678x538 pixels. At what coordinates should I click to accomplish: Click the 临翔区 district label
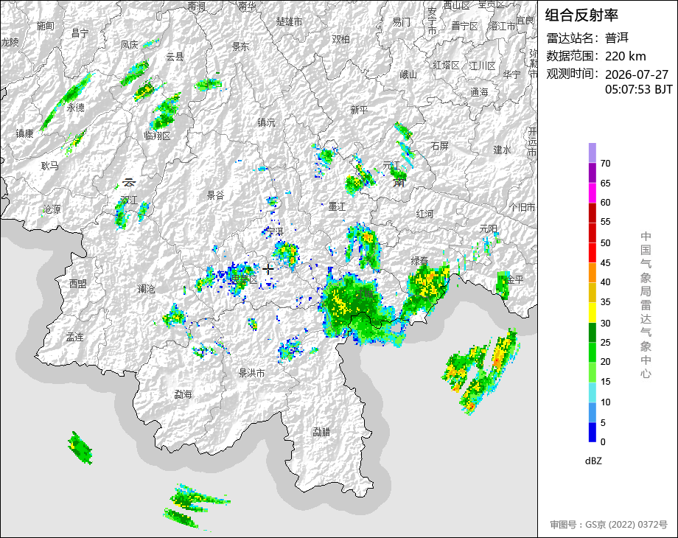[158, 136]
